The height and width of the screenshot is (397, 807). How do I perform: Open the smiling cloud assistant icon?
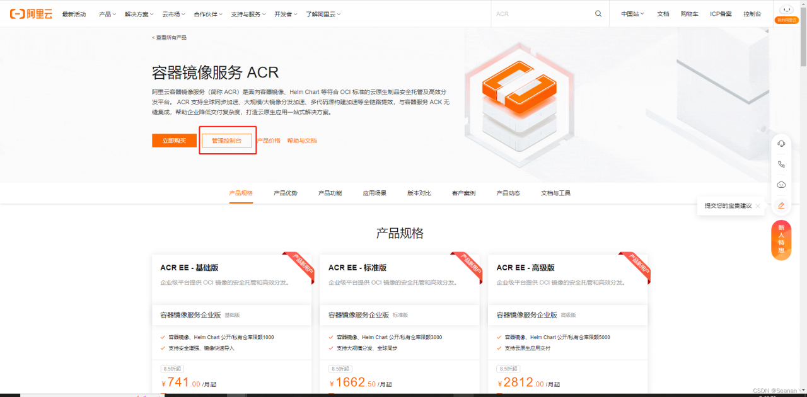tap(781, 185)
